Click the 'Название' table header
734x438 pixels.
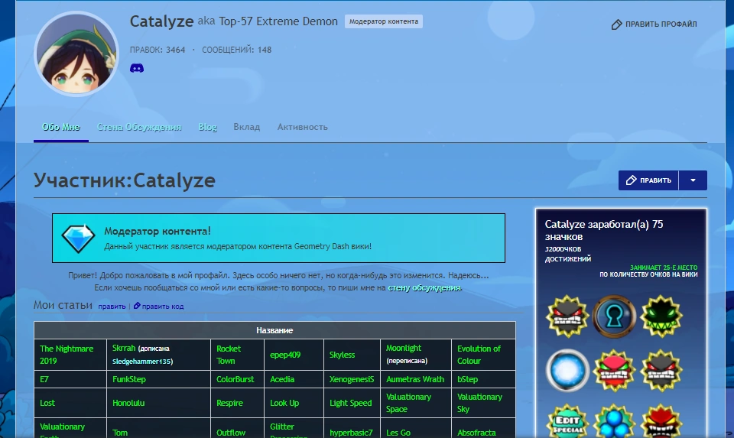(274, 330)
